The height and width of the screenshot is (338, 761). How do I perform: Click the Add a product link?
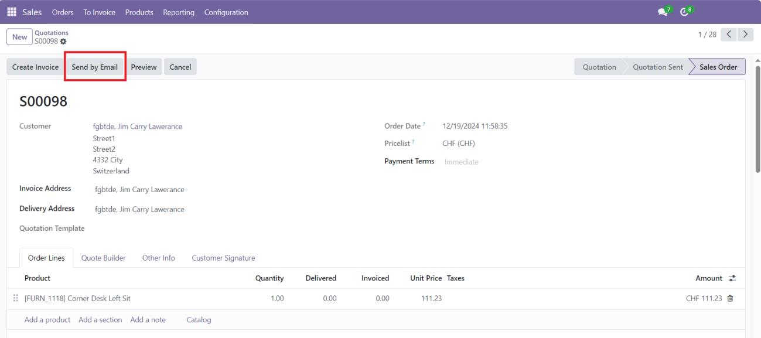tap(47, 320)
